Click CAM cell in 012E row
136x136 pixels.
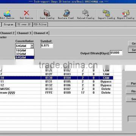click(106, 71)
